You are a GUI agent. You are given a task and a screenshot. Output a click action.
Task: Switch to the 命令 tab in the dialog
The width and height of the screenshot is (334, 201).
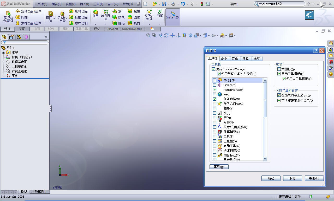224,59
